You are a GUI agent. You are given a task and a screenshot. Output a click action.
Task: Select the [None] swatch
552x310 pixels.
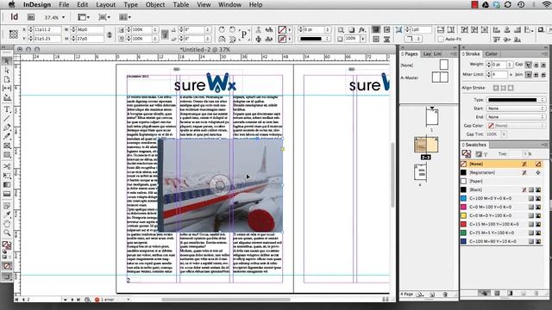coord(502,164)
